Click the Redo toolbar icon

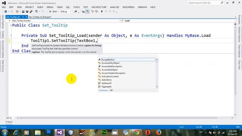click(x=43, y=12)
